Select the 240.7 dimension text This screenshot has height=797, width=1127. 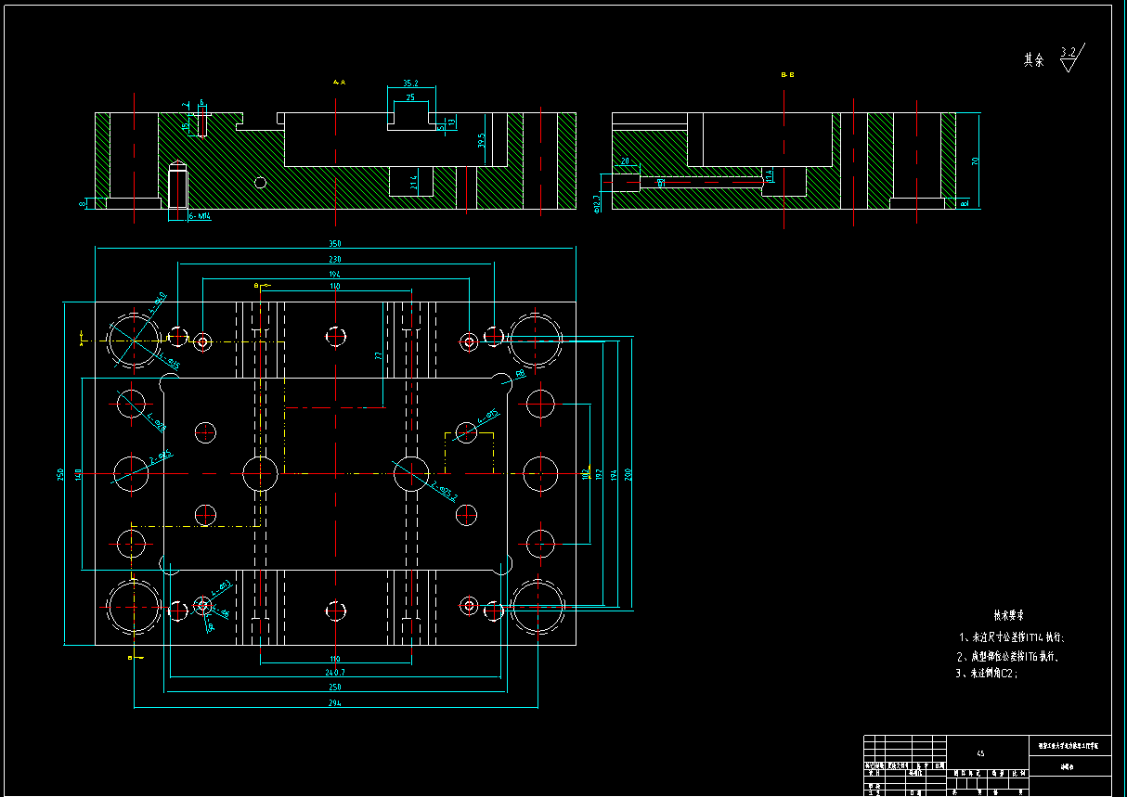[335, 671]
